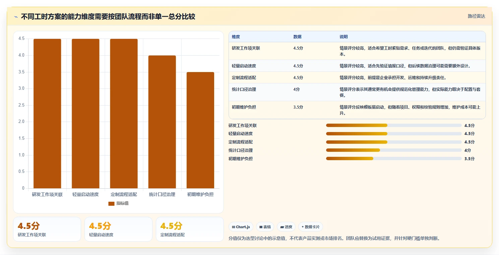
Task: Select the 轻量启动速度 bar in the chart
Action: (x=85, y=114)
